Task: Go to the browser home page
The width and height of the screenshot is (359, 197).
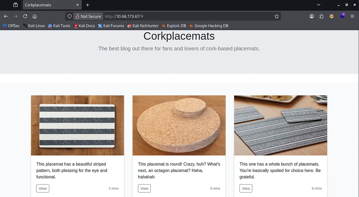Action: [x=35, y=16]
